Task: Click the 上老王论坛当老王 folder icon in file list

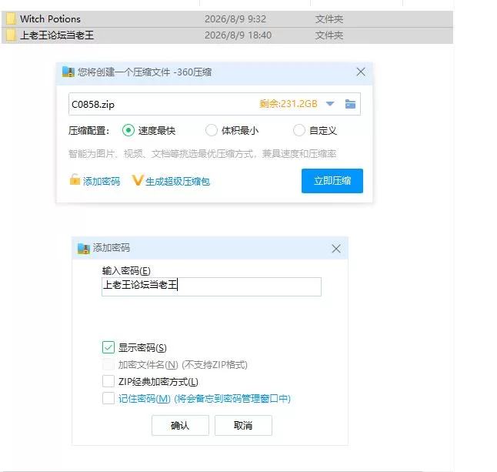Action: pos(11,35)
